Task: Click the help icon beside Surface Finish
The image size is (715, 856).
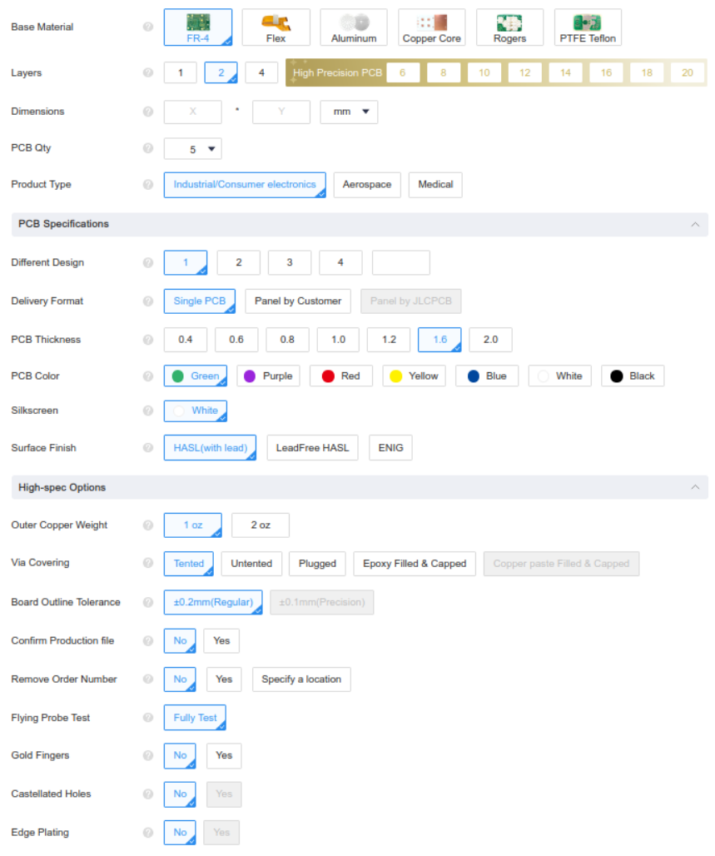Action: (x=148, y=448)
